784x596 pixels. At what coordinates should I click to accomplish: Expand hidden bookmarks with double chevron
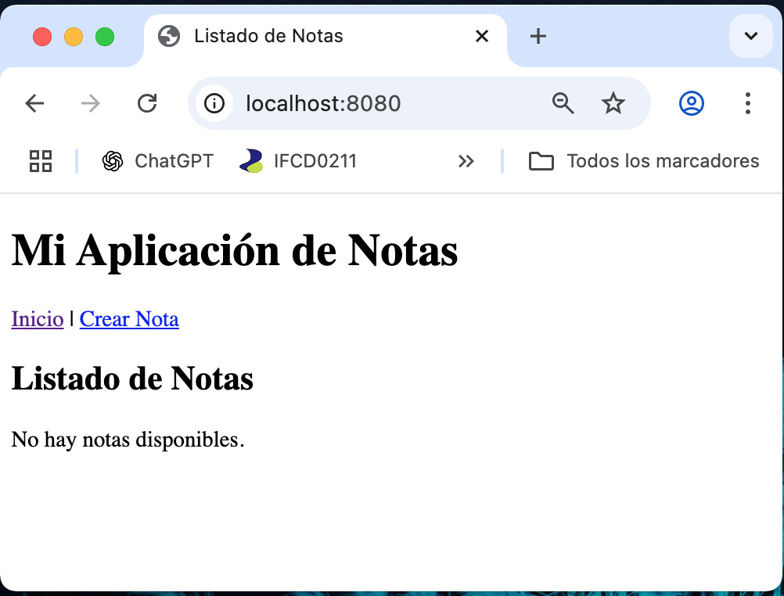click(x=466, y=161)
